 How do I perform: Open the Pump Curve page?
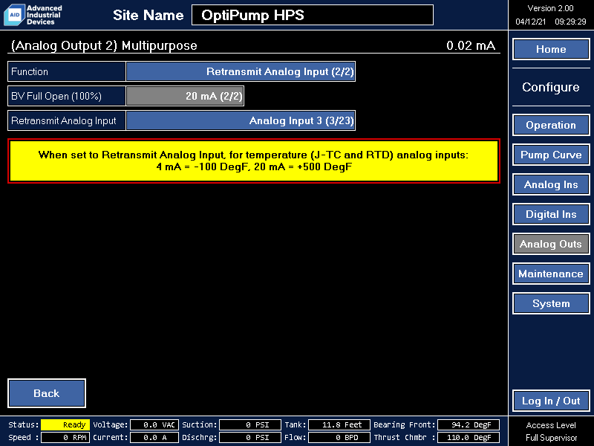pyautogui.click(x=551, y=155)
